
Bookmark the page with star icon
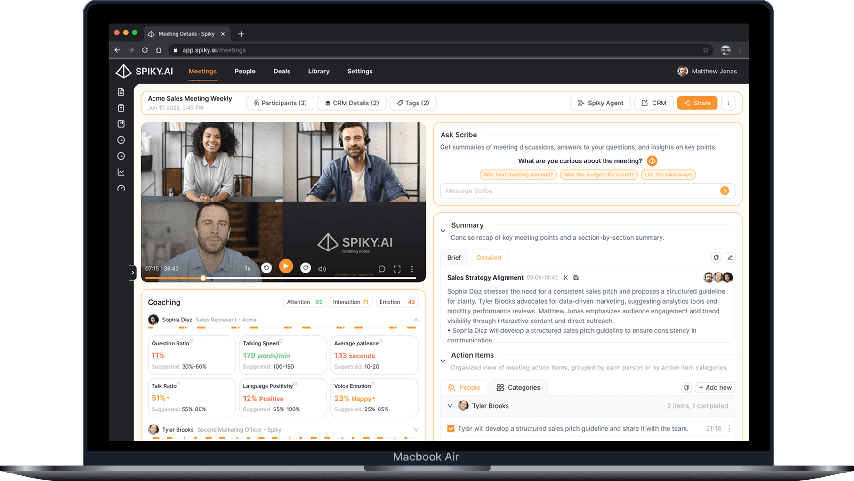tap(705, 50)
